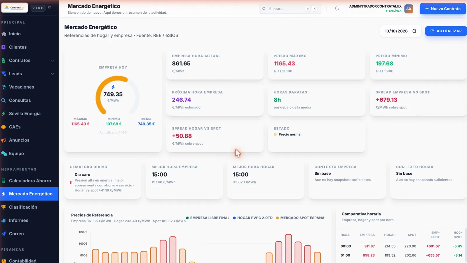Click the Leads funnel icon
Image resolution: width=467 pixels, height=263 pixels.
click(4, 74)
